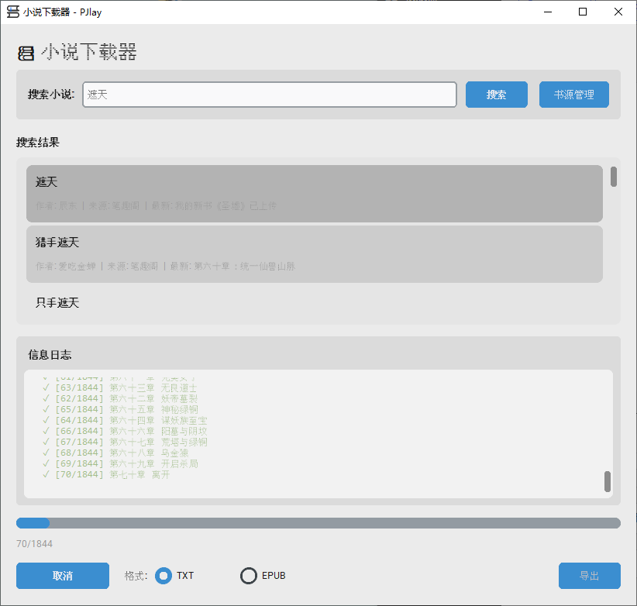The height and width of the screenshot is (606, 637).
Task: Click the download progress bar
Action: pyautogui.click(x=318, y=523)
